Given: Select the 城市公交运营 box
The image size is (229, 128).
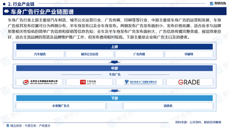Looking at the screenshot, I should click(89, 54).
